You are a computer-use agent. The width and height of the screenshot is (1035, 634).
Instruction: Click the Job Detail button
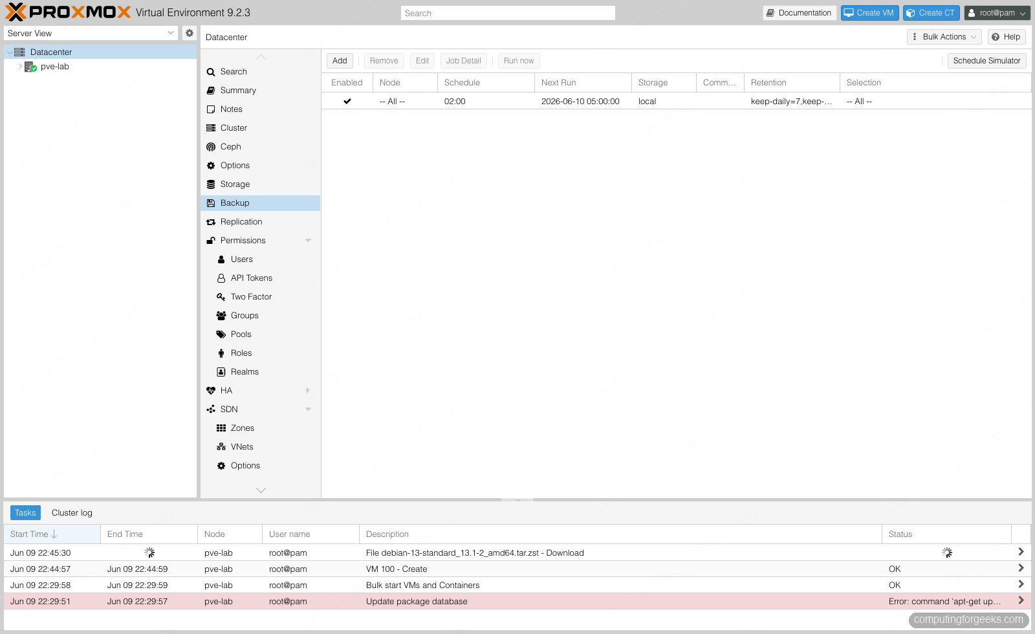pyautogui.click(x=463, y=61)
